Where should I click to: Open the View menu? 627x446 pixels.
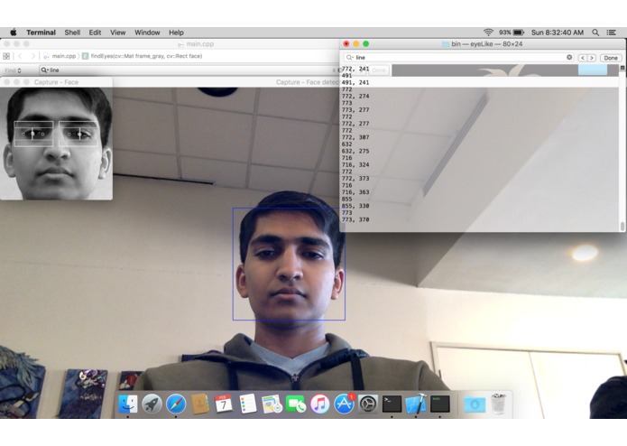tap(117, 33)
